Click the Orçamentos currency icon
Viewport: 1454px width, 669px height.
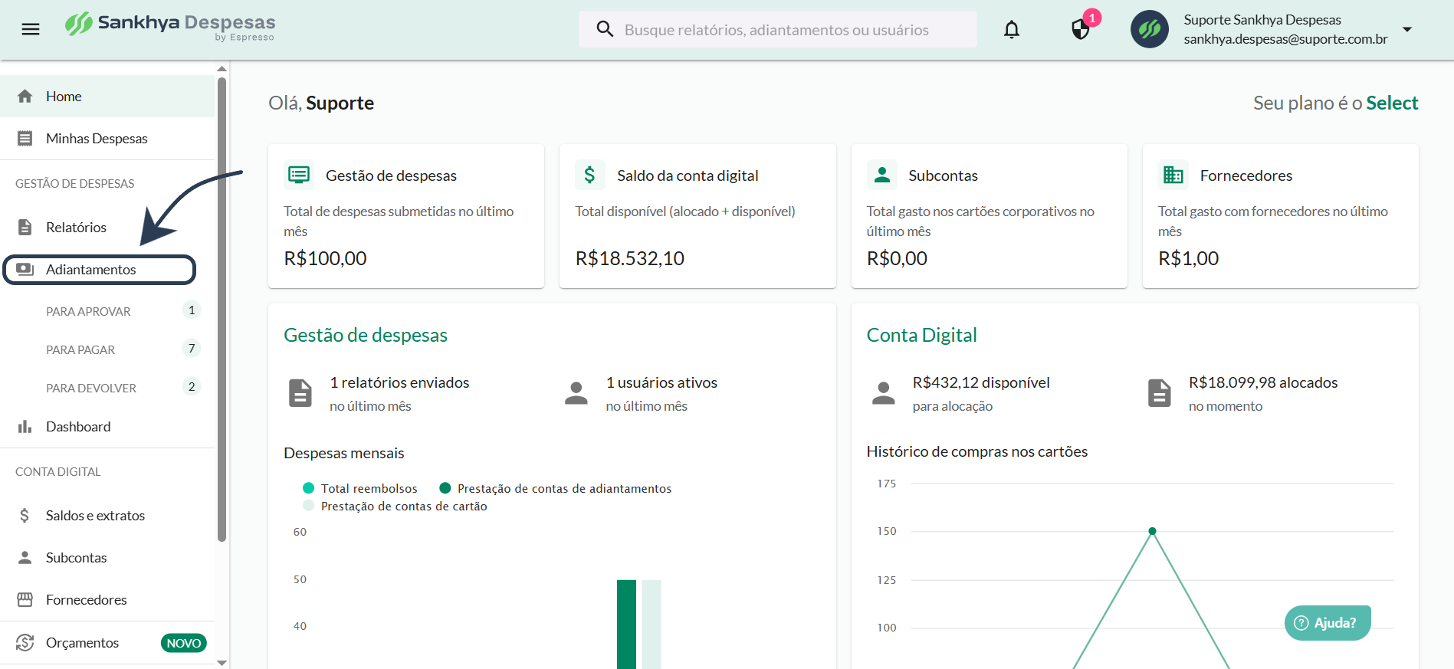25,642
